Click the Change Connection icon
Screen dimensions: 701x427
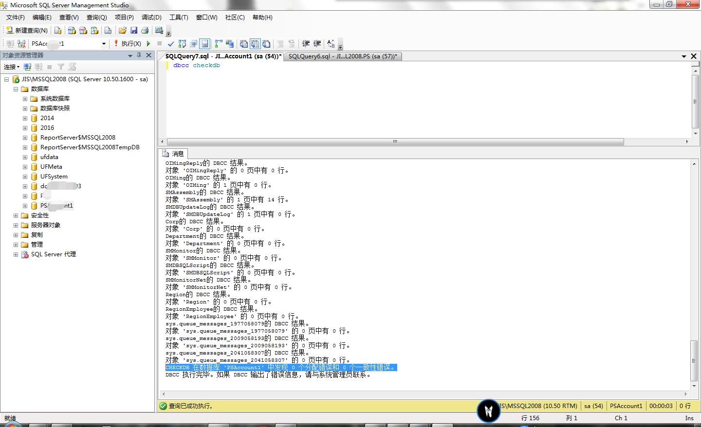(21, 44)
